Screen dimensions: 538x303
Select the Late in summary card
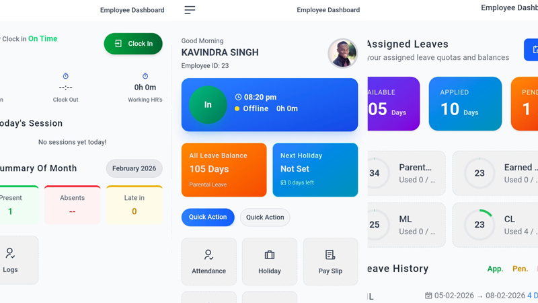(134, 205)
